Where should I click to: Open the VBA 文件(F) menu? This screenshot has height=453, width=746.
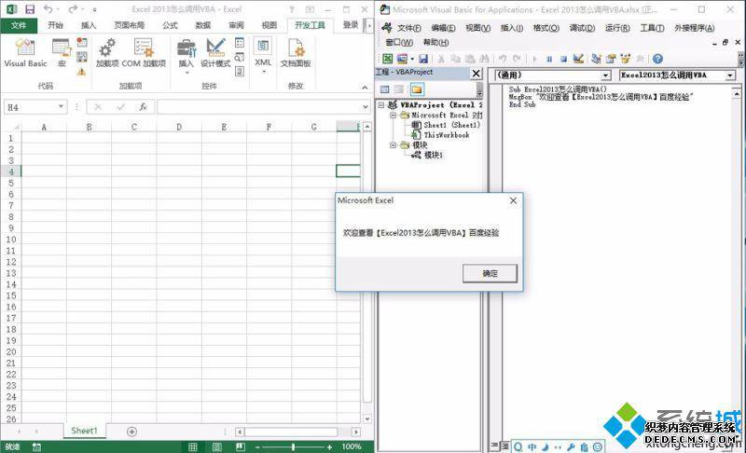point(409,28)
